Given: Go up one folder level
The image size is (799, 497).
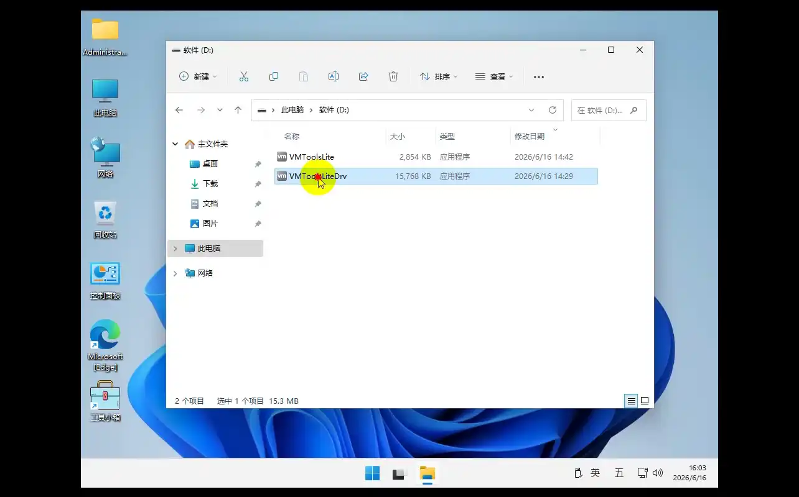Looking at the screenshot, I should click(238, 110).
